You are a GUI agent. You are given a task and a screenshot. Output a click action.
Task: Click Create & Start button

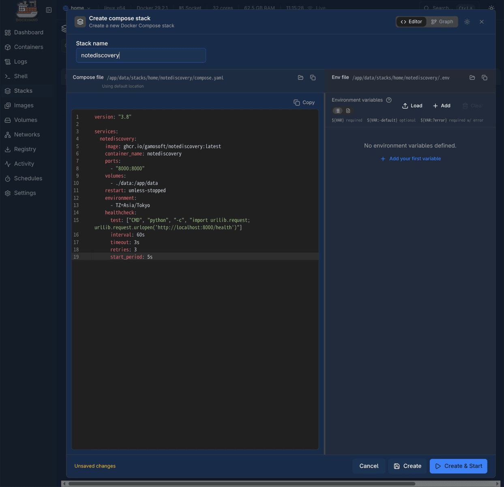458,466
